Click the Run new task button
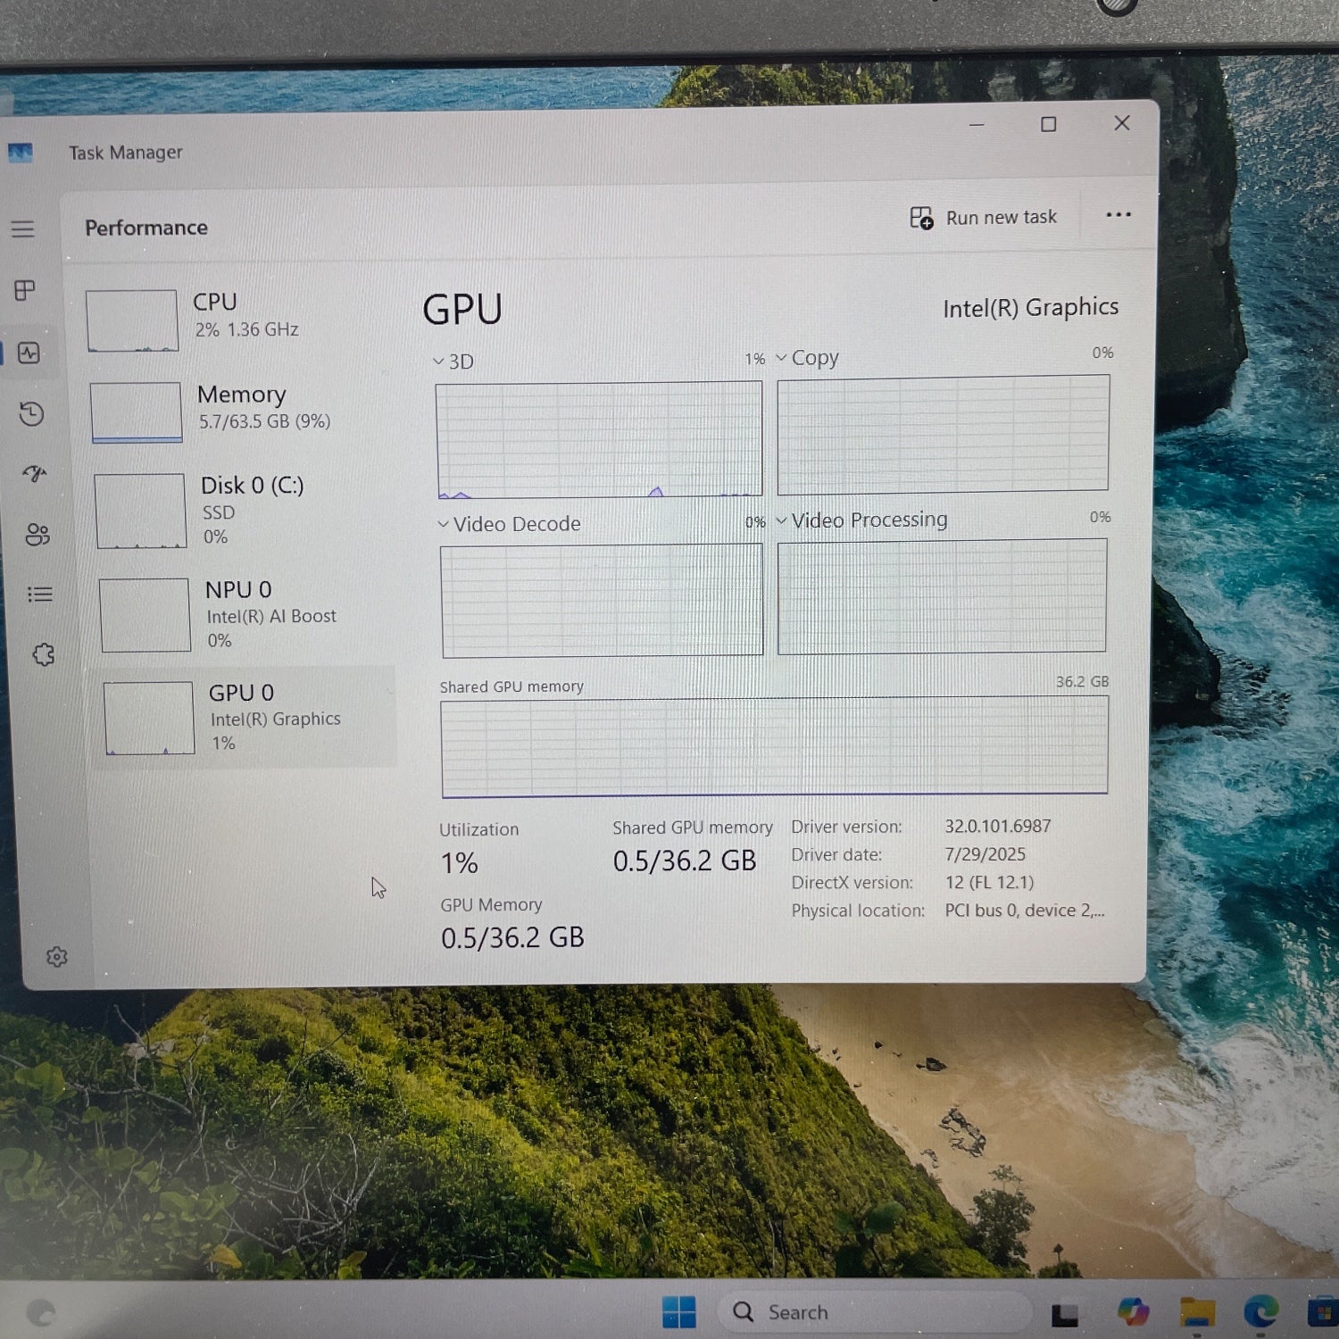 tap(984, 218)
